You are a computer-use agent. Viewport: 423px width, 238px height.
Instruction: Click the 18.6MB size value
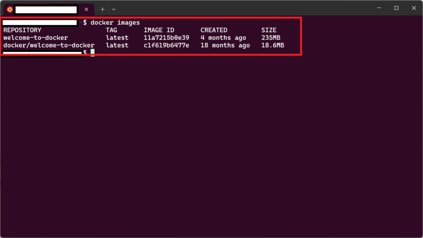coord(273,45)
